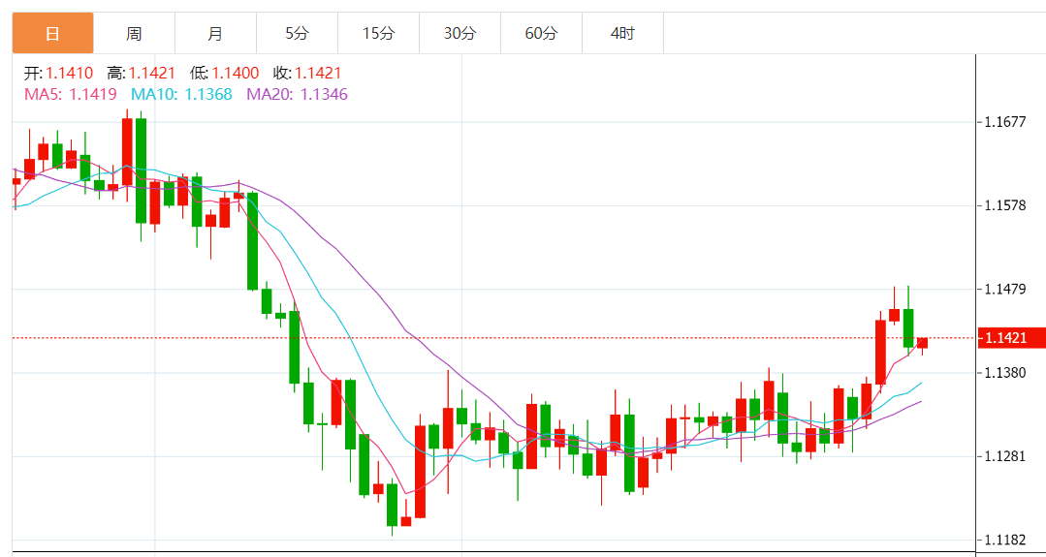
Task: Switch to the 月 monthly tab
Action: point(215,33)
